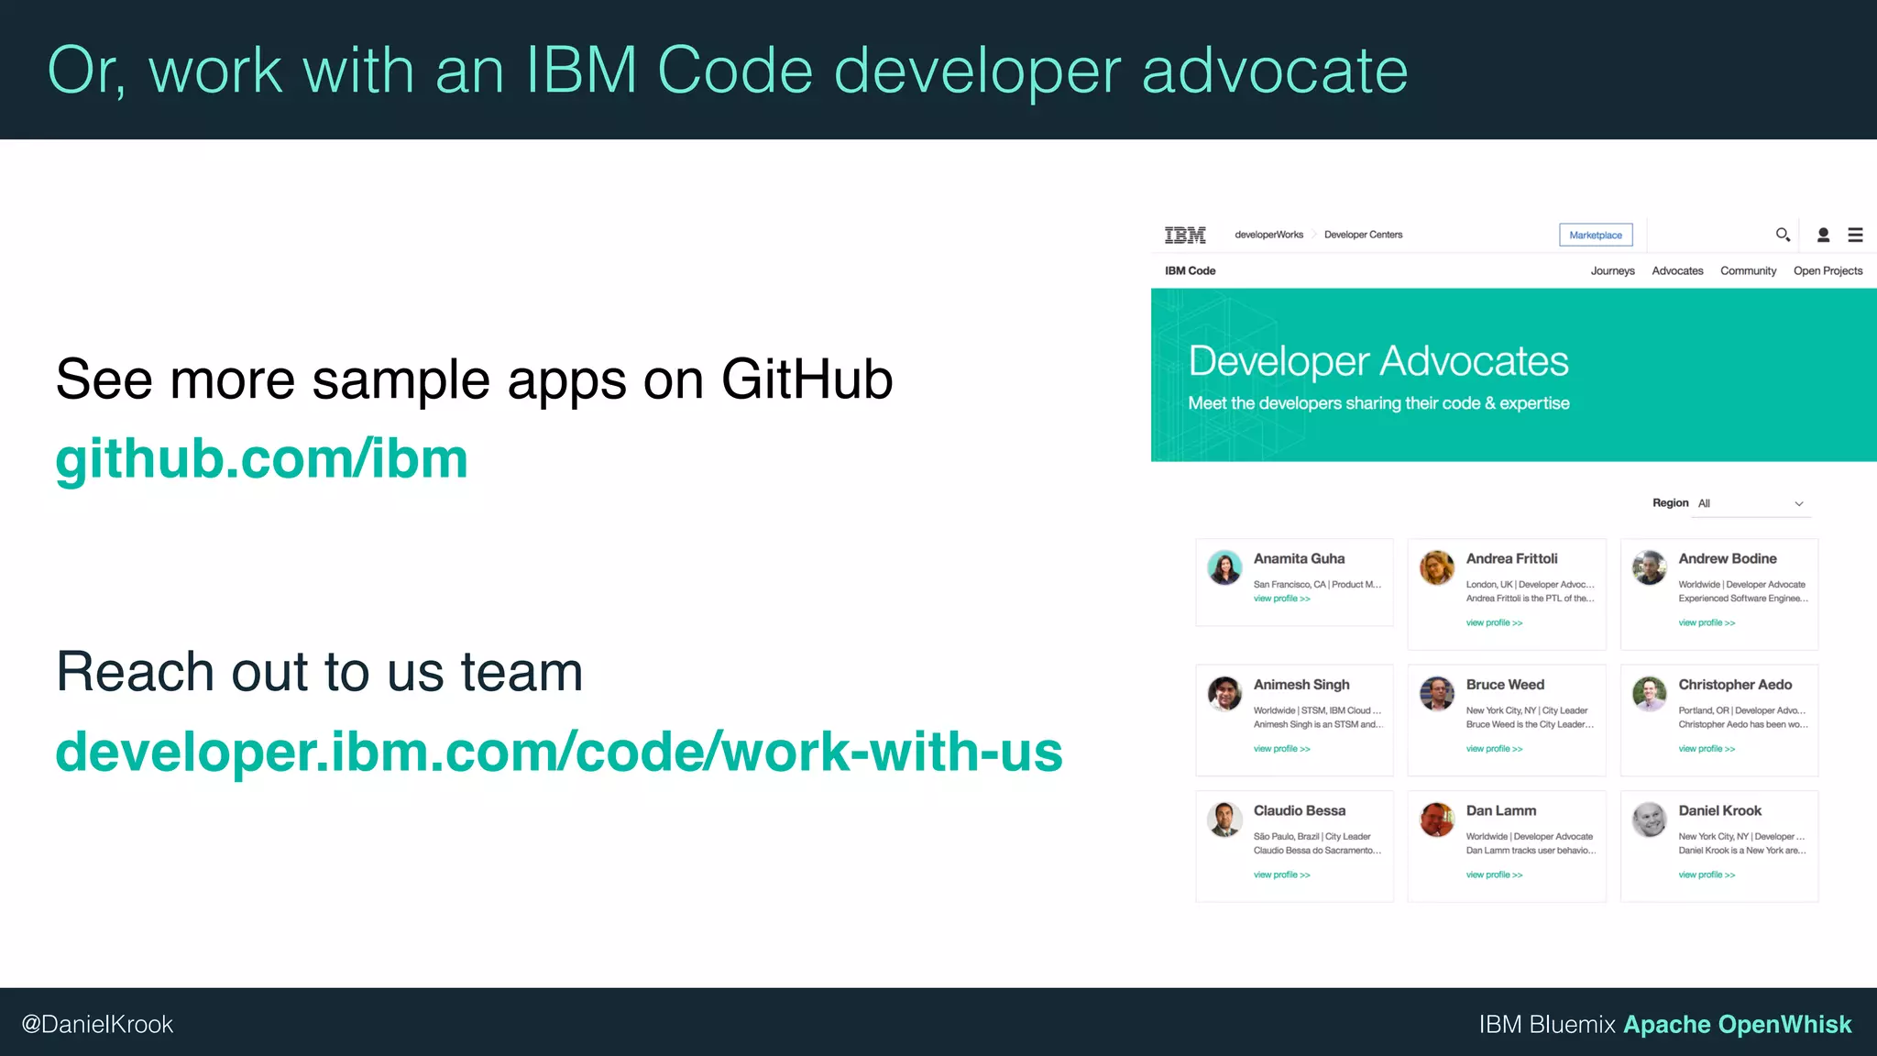Click 'Worldwide | STSM, IBM Cloud ...' text

coord(1317,710)
